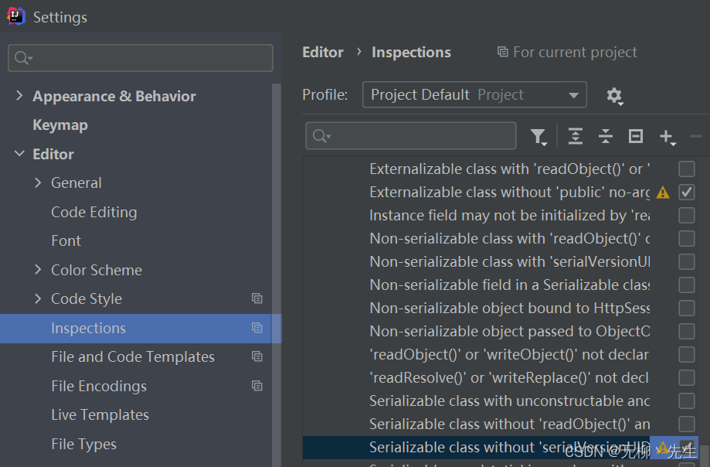Open the profile gear options menu
The width and height of the screenshot is (710, 467).
pyautogui.click(x=614, y=95)
